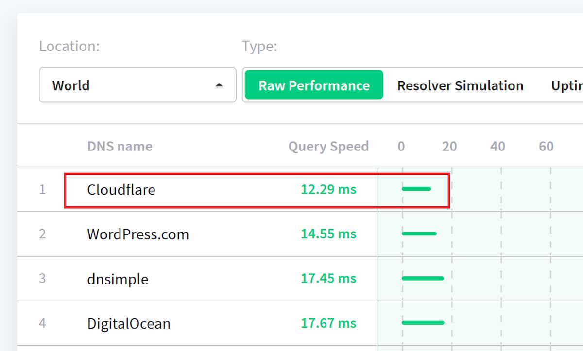
Task: Click the 0 axis label
Action: 401,146
